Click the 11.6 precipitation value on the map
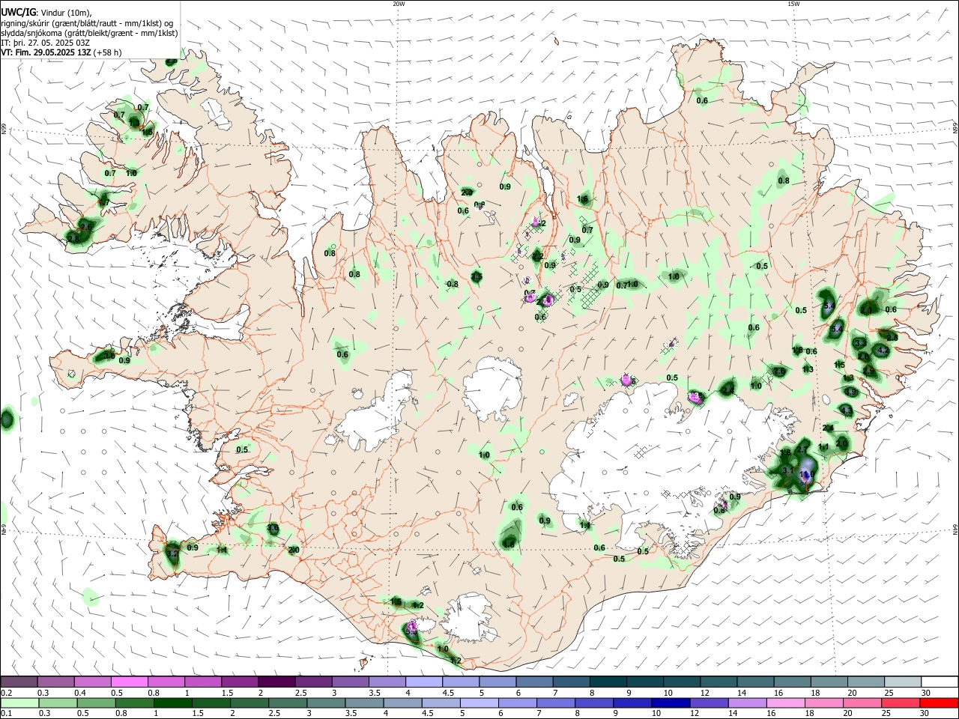Screen dimensions: 959x719 [807, 475]
